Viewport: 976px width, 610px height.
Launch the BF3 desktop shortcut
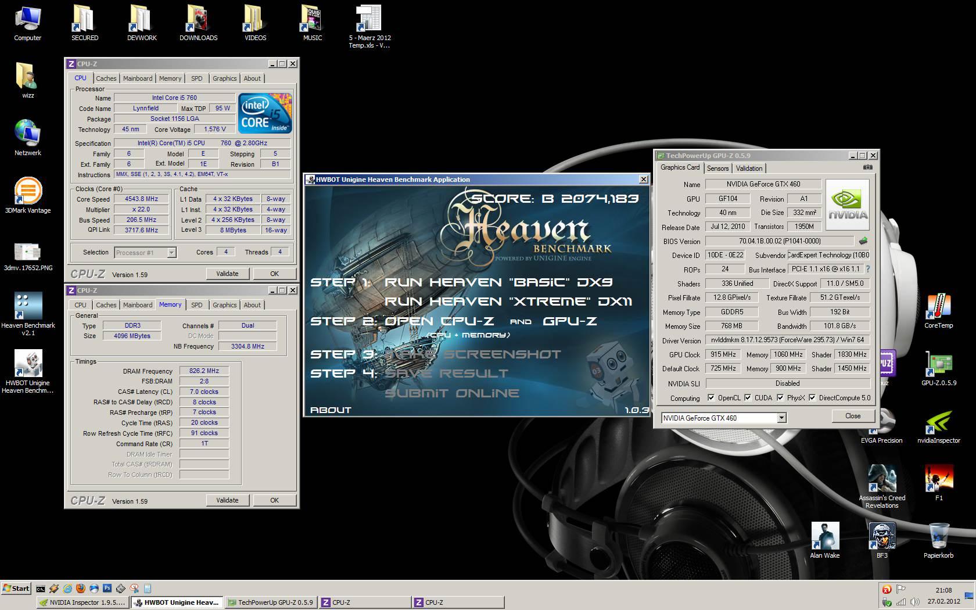pos(881,540)
